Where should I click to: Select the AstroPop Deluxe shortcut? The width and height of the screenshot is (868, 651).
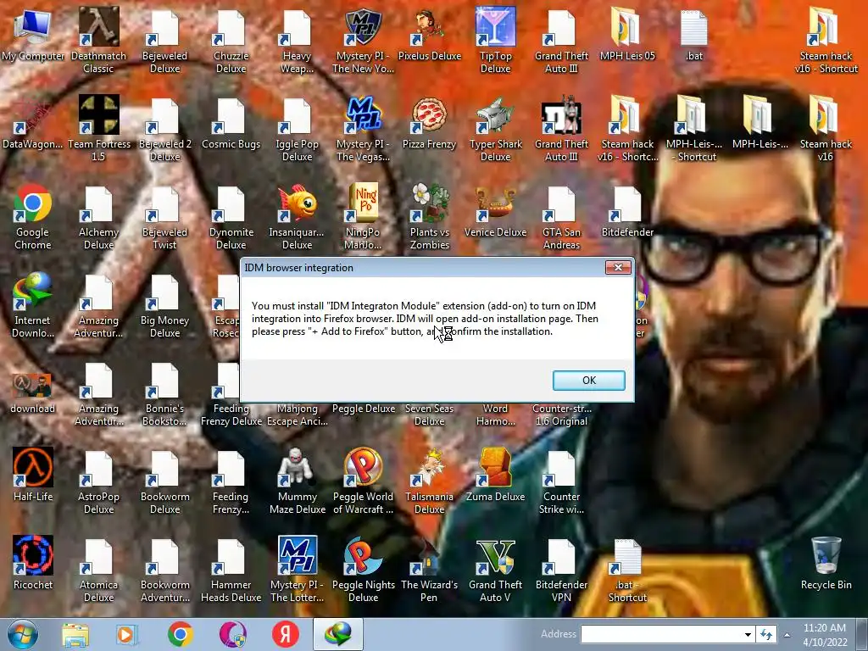98,481
